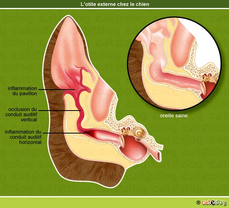Click the snail-shaped cochlea in the main ear
229x208 pixels.
point(139,132)
